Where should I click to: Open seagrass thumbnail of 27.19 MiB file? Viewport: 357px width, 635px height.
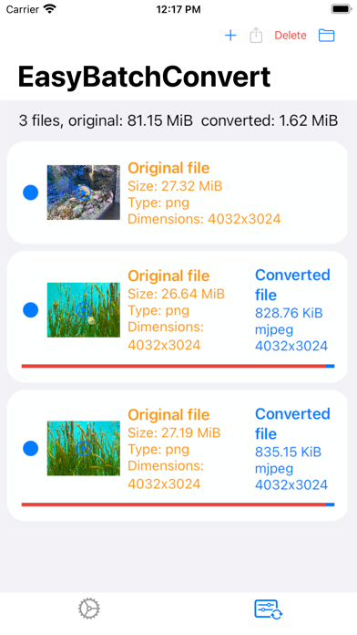coord(83,448)
